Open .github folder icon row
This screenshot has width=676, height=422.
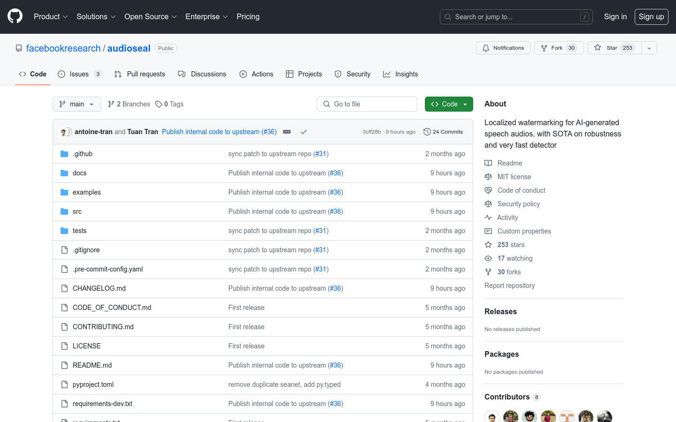[x=64, y=154]
